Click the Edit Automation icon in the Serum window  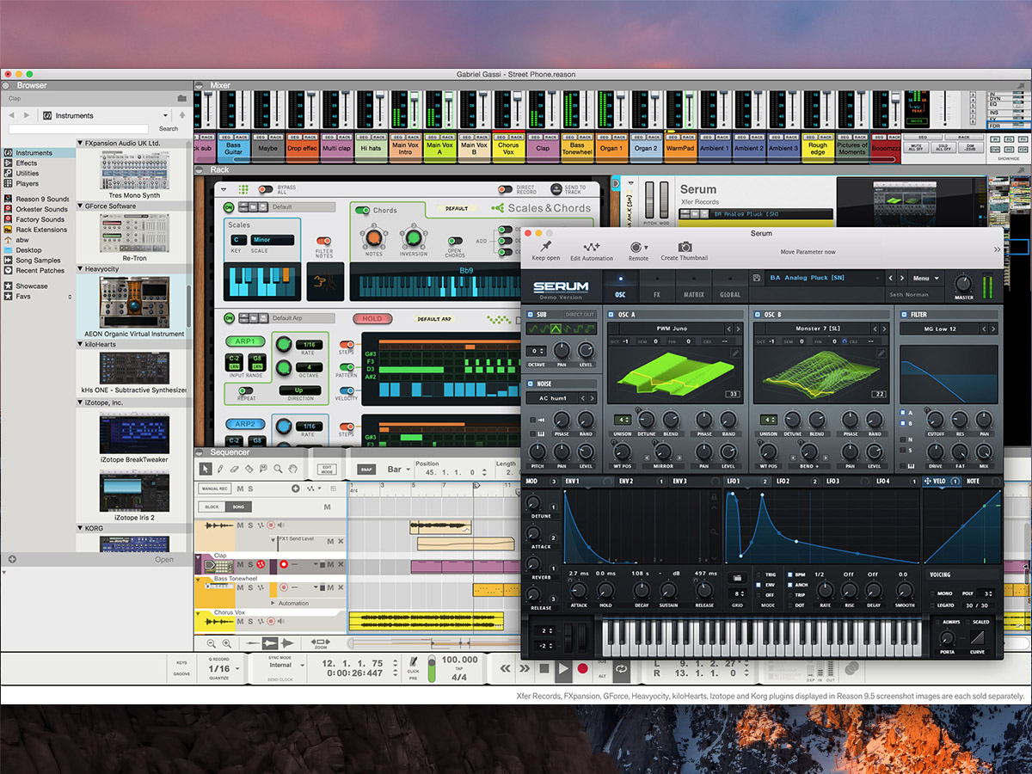[592, 247]
